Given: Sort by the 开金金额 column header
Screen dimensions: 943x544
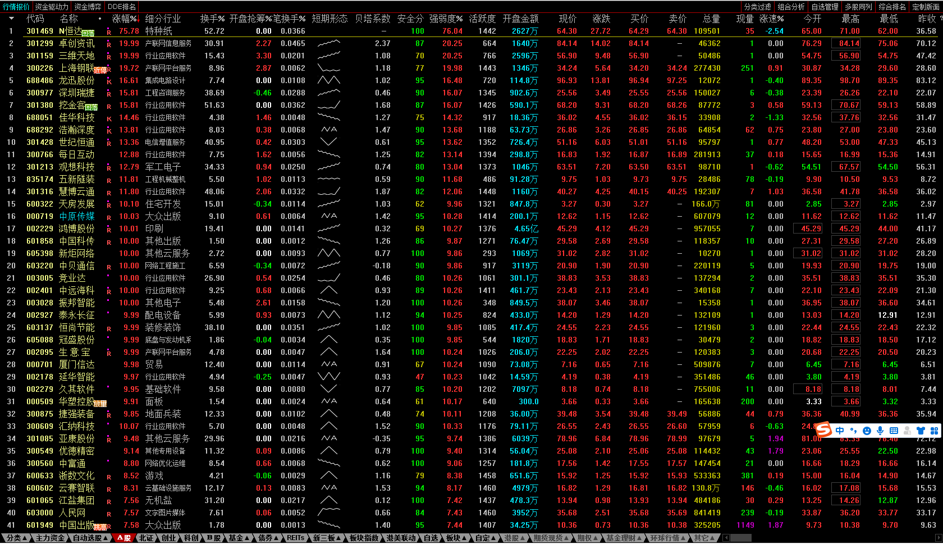Looking at the screenshot, I should [x=520, y=19].
